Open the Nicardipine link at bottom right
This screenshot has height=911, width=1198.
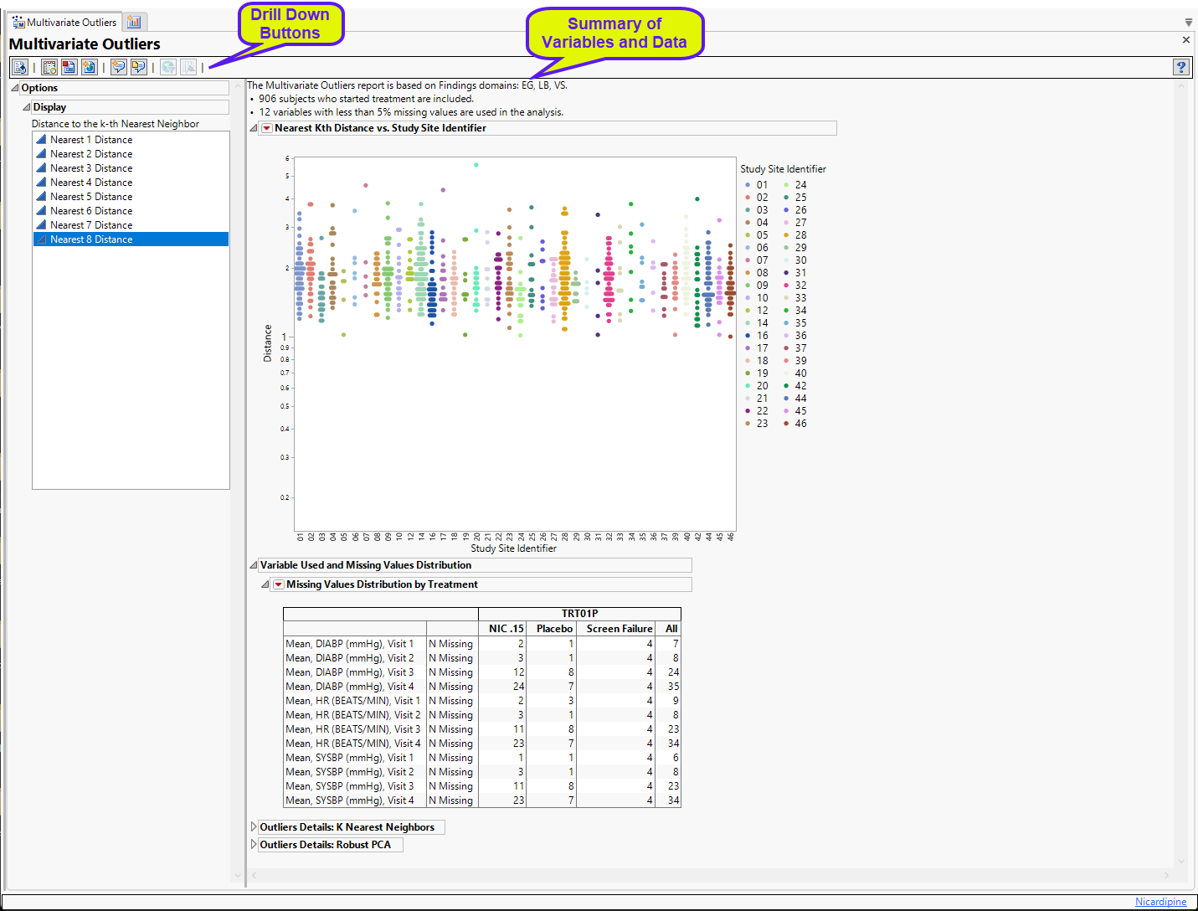tap(1160, 902)
